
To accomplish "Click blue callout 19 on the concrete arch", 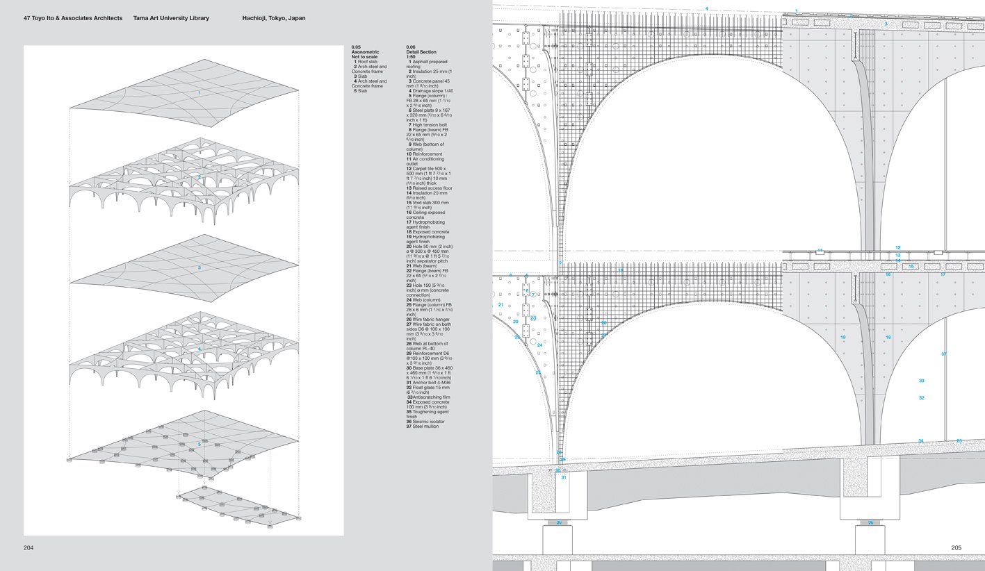I will (842, 338).
